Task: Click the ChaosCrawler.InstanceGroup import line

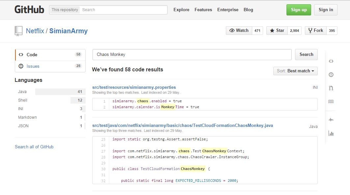Action: tap(180, 157)
